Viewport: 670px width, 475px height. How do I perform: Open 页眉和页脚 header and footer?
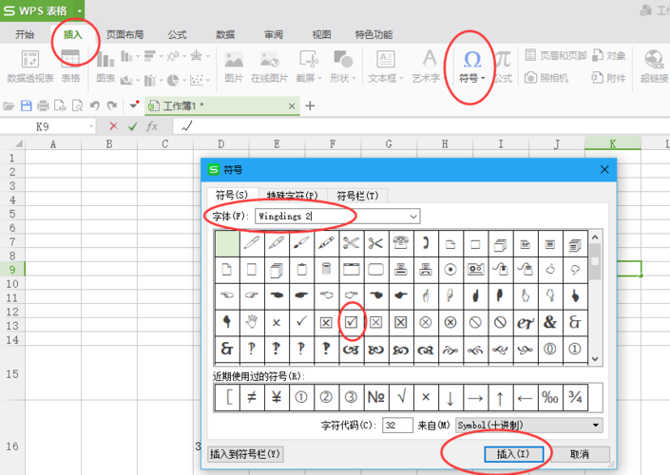click(556, 55)
